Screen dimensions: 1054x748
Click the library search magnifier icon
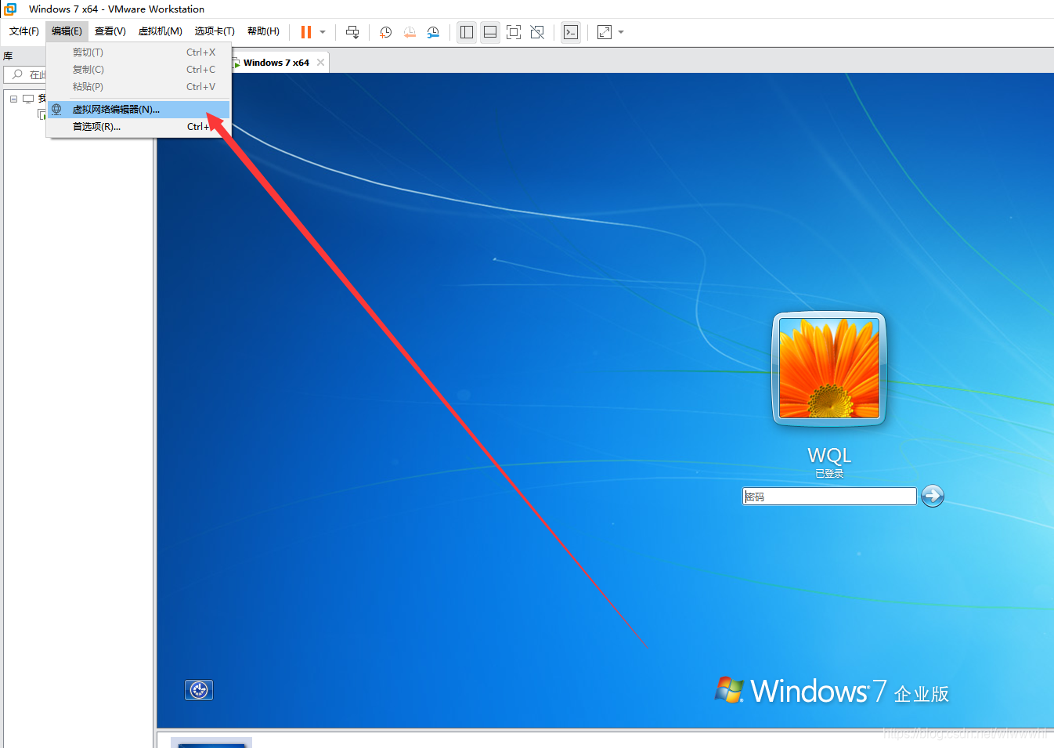[x=17, y=74]
